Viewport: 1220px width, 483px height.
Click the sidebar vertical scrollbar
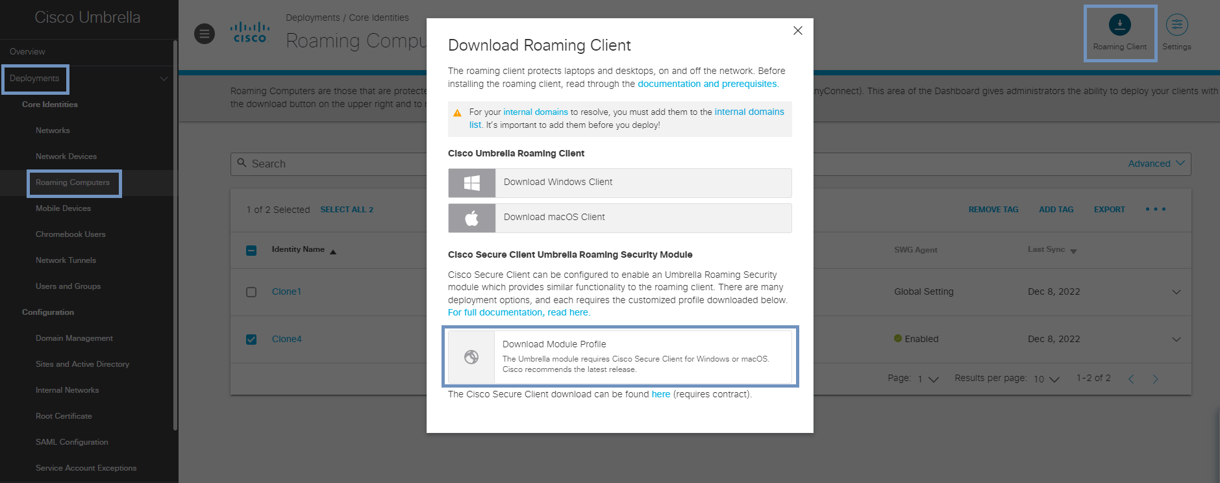[x=175, y=235]
